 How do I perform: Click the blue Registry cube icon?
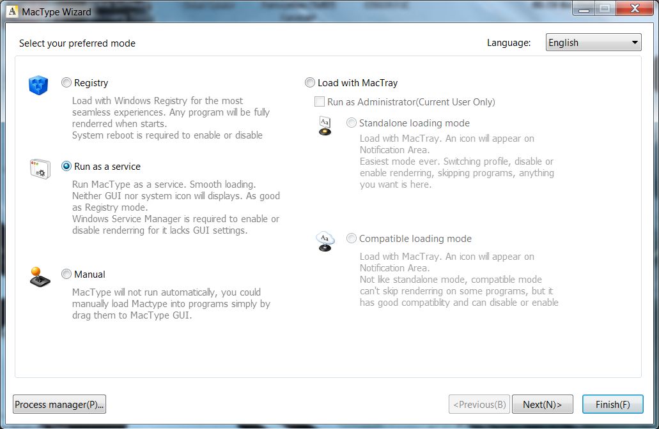tap(38, 85)
